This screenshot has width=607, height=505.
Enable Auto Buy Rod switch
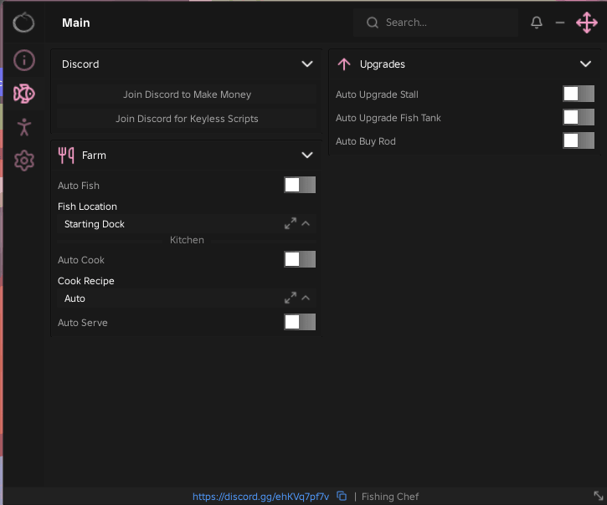coord(579,140)
